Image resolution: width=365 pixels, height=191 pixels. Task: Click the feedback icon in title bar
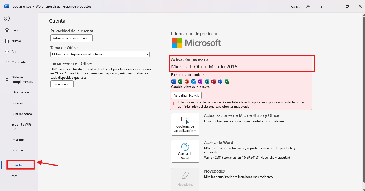(309, 6)
